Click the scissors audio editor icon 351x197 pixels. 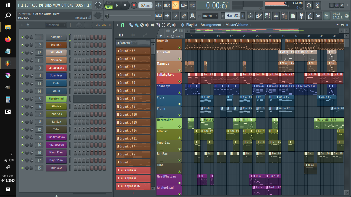pyautogui.click(x=318, y=5)
